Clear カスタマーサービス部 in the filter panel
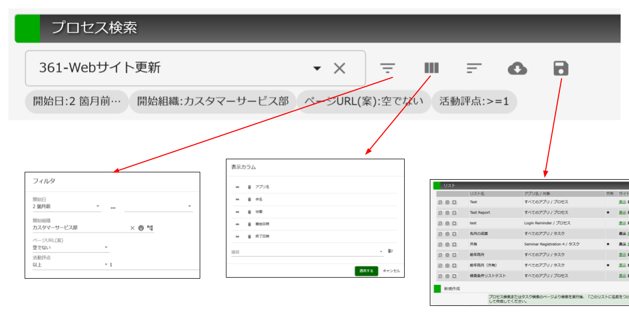629x330 pixels. [x=132, y=228]
